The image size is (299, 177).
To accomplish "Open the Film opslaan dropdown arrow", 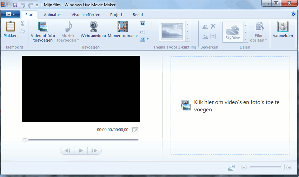I will pyautogui.click(x=266, y=40).
